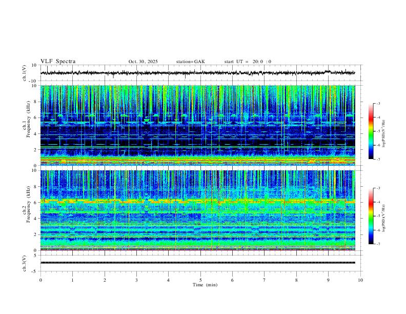Click the ch.2 'Frequency (kHz)' axis label
406x314 pixels.
(x=28, y=204)
